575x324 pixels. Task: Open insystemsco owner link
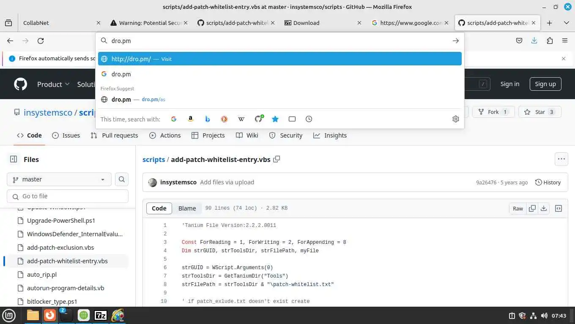48,113
